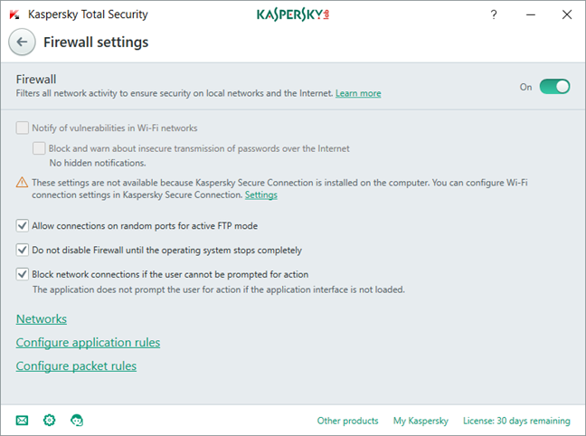The width and height of the screenshot is (586, 436).
Task: Open Configure application rules
Action: tap(88, 343)
